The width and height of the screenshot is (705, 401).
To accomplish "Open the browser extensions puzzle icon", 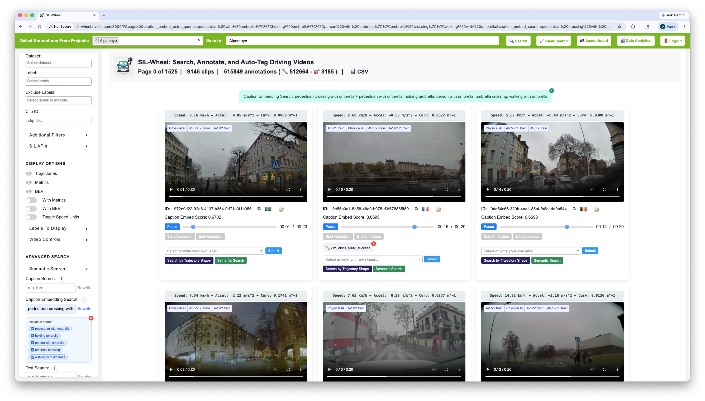I will point(633,27).
